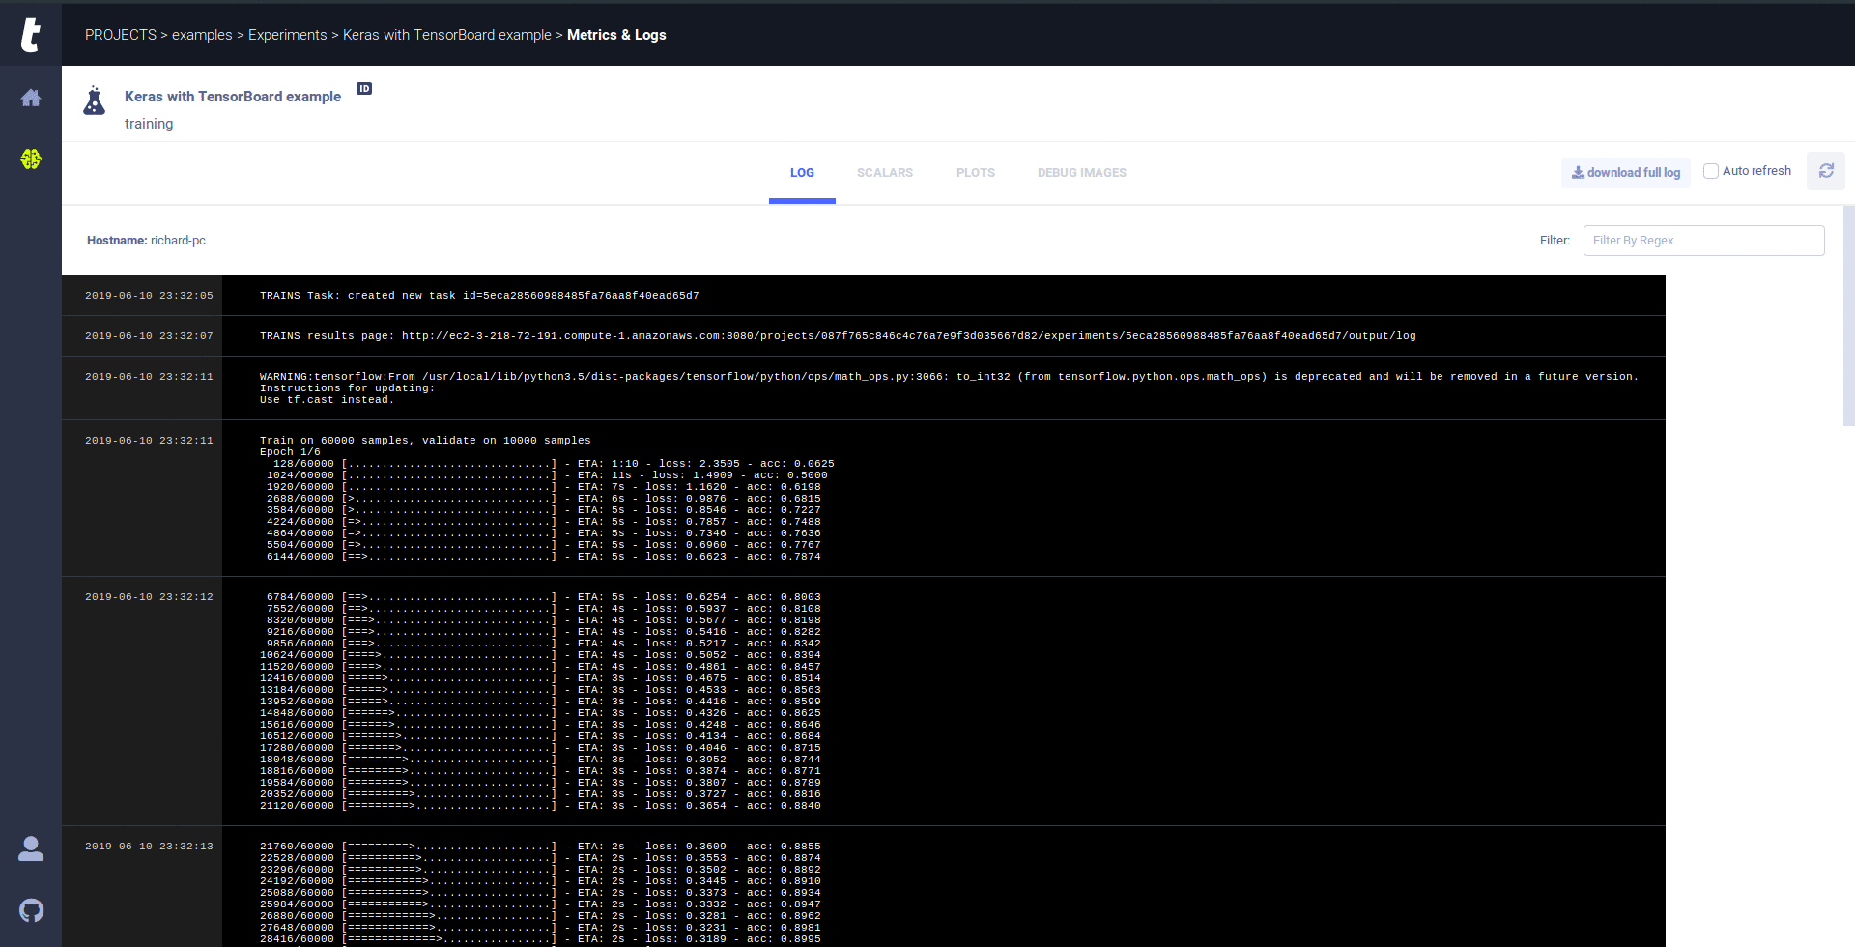Switch to the PLOTS tab

click(975, 173)
